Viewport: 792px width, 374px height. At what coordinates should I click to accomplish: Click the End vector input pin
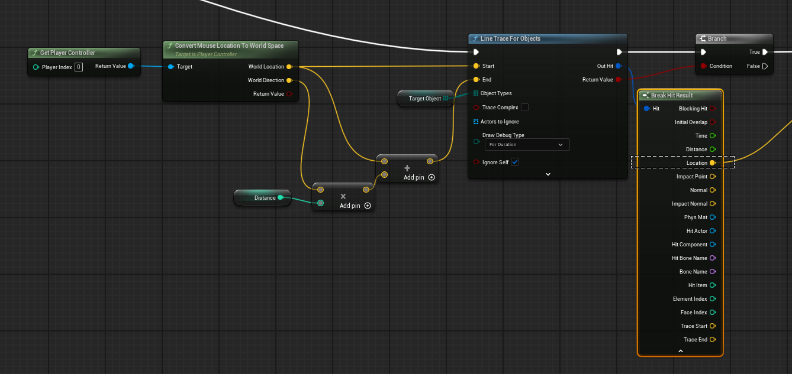[x=477, y=80]
